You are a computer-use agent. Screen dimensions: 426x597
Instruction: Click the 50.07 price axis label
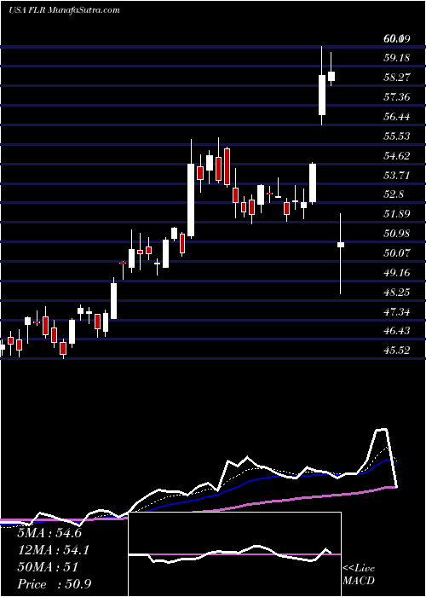tap(397, 252)
